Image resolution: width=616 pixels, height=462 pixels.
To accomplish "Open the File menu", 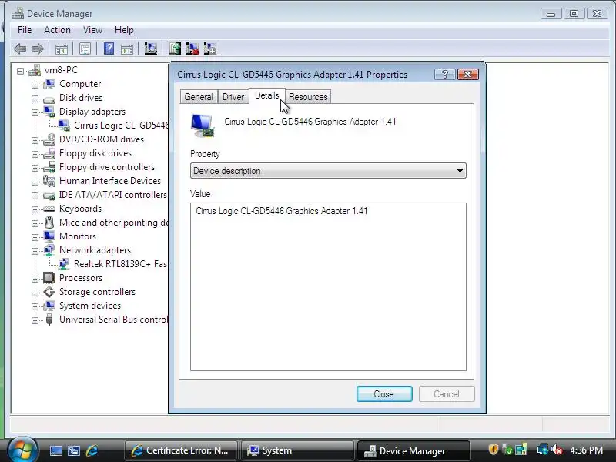I will (25, 30).
